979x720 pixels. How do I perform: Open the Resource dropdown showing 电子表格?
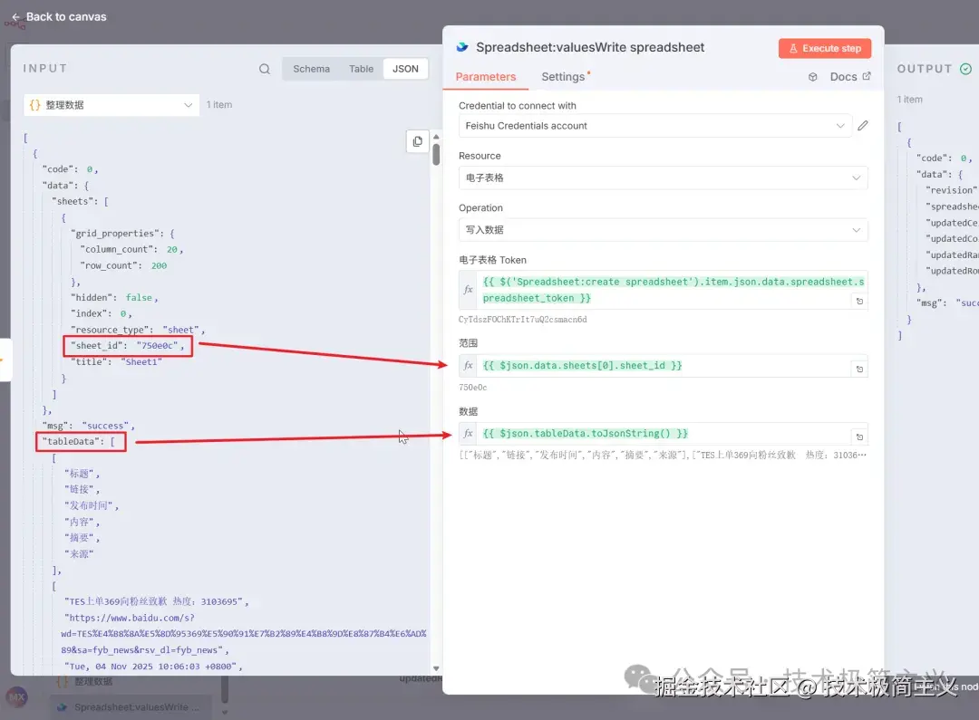663,178
